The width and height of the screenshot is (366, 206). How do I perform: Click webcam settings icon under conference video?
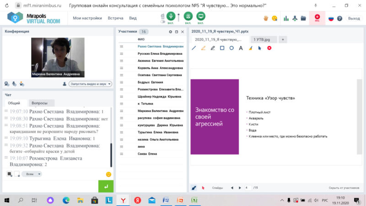pyautogui.click(x=7, y=84)
